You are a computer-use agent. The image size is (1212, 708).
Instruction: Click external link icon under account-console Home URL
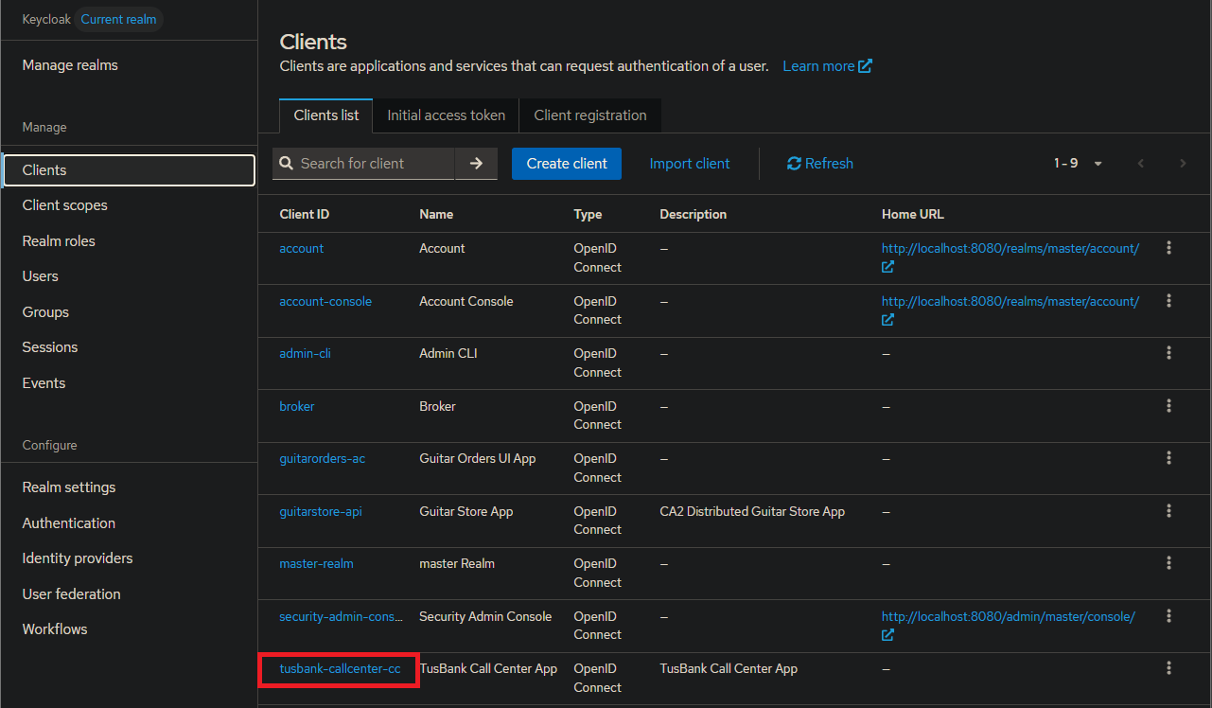[887, 320]
